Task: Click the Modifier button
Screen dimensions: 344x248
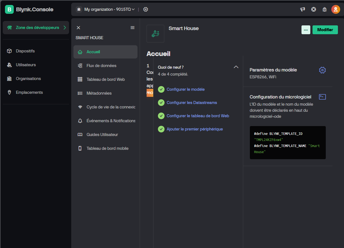Action: (325, 30)
